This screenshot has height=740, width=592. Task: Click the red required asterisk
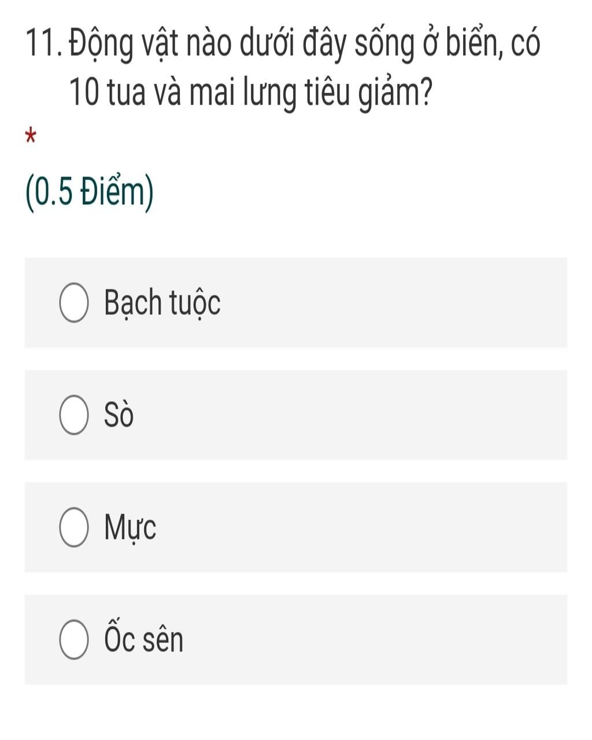click(x=31, y=138)
